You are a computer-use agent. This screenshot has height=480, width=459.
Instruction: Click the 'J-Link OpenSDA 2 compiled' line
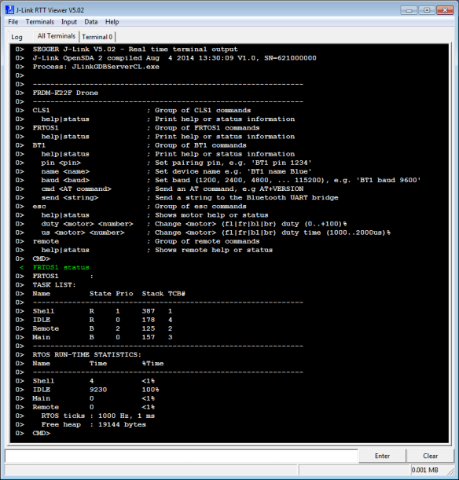pyautogui.click(x=174, y=58)
